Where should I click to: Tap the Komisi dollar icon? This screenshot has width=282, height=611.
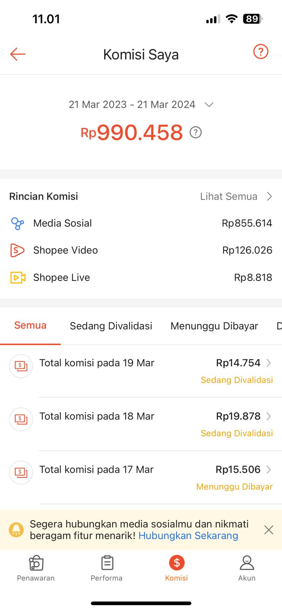[177, 563]
